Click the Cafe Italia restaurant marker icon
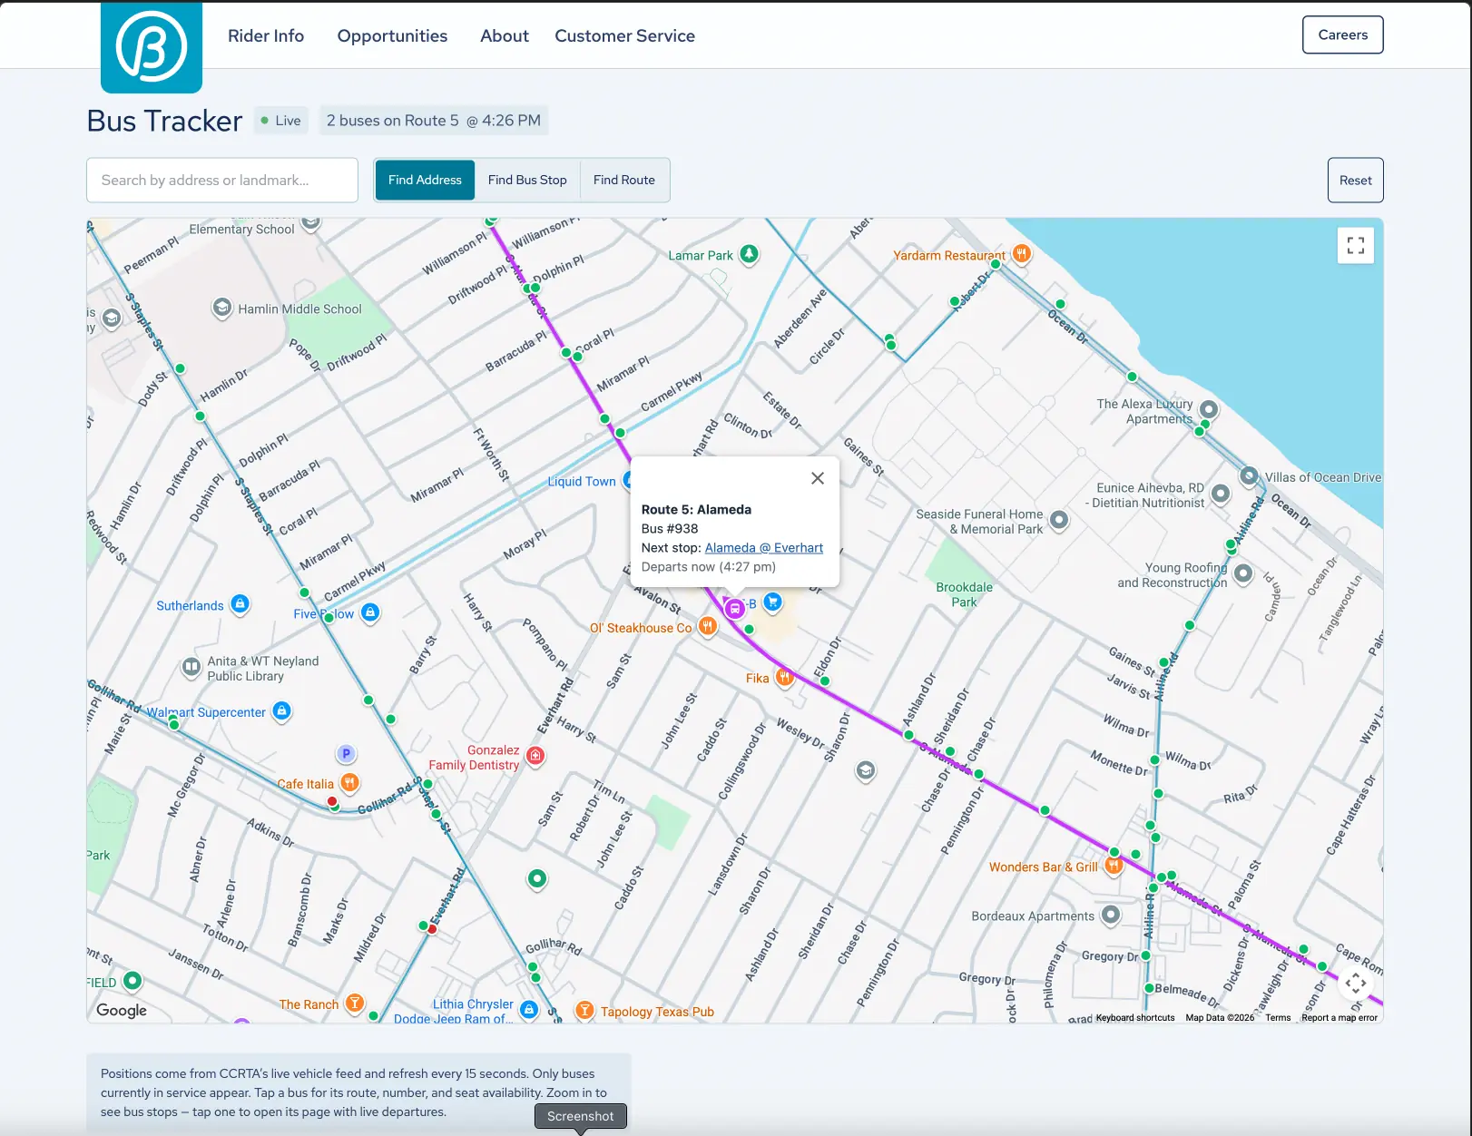 [x=350, y=782]
